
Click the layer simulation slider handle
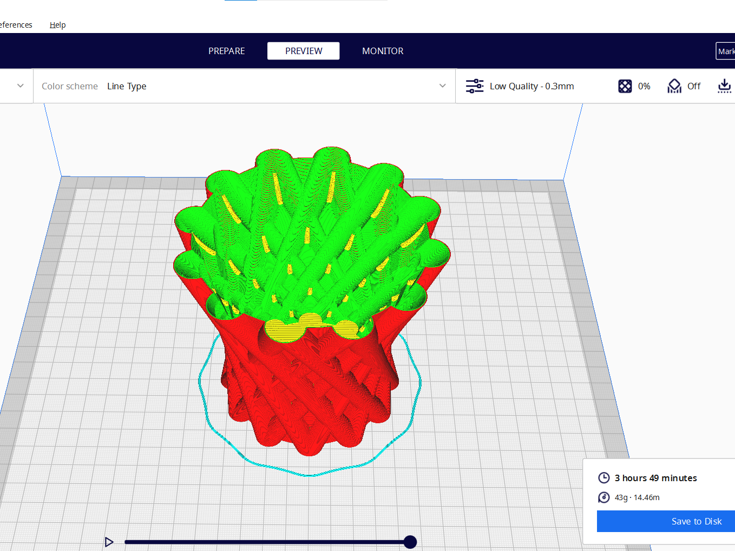coord(410,542)
